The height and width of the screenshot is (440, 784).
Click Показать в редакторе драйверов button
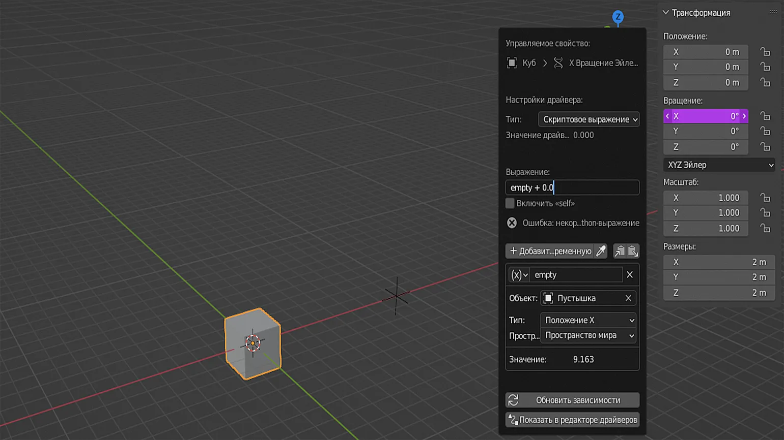[572, 420]
